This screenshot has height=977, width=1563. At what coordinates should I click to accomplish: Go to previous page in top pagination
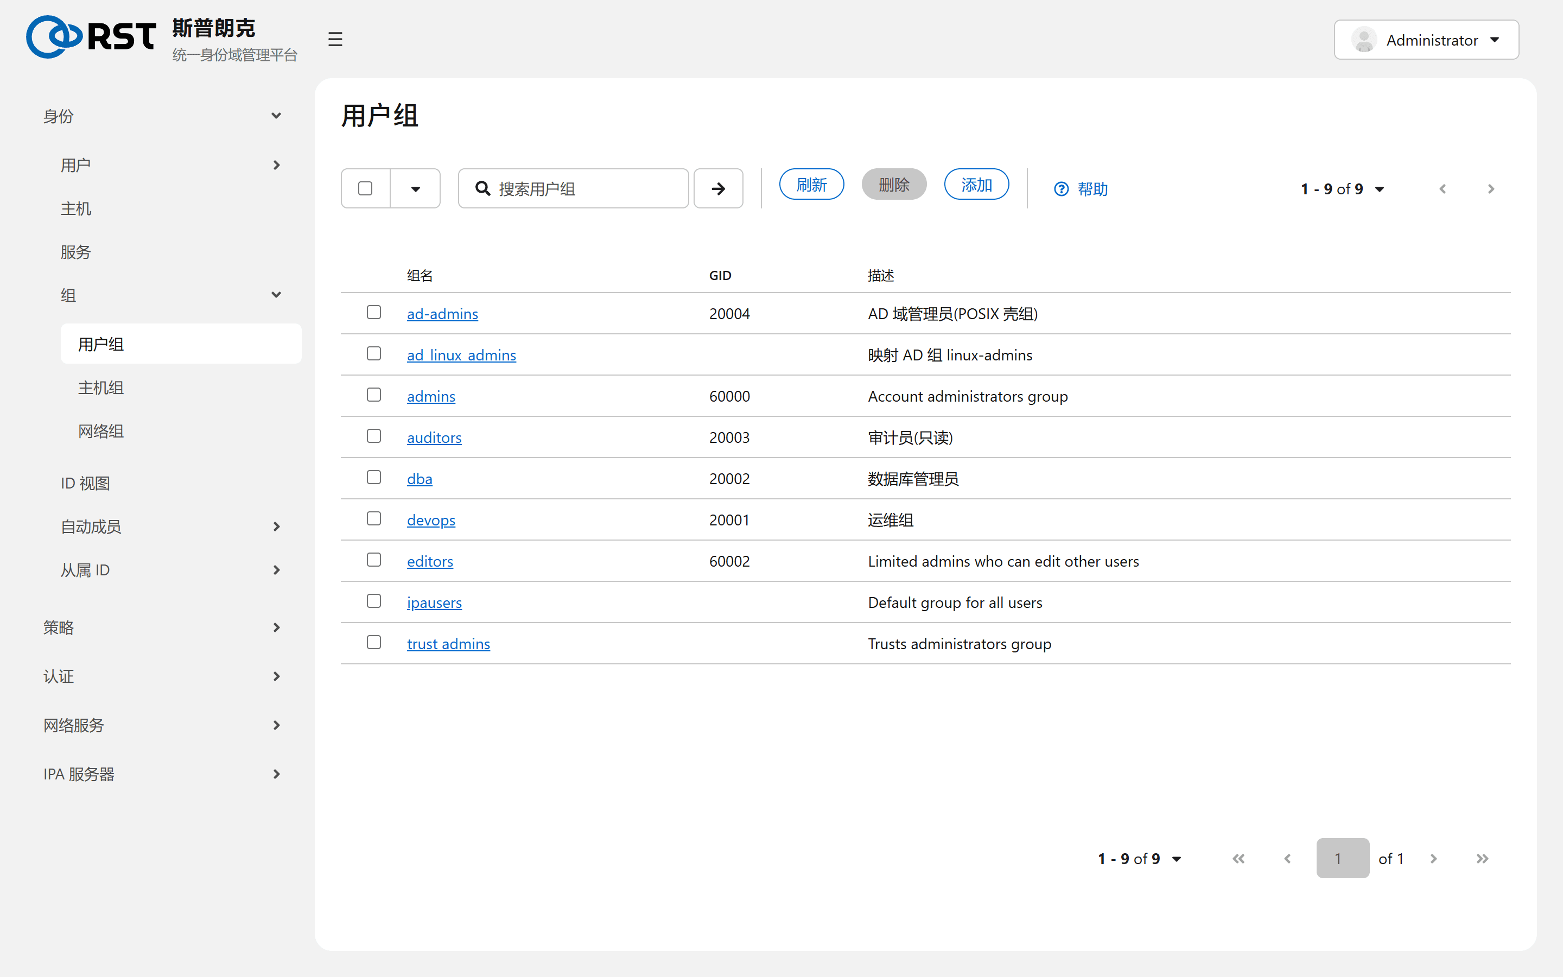1443,189
